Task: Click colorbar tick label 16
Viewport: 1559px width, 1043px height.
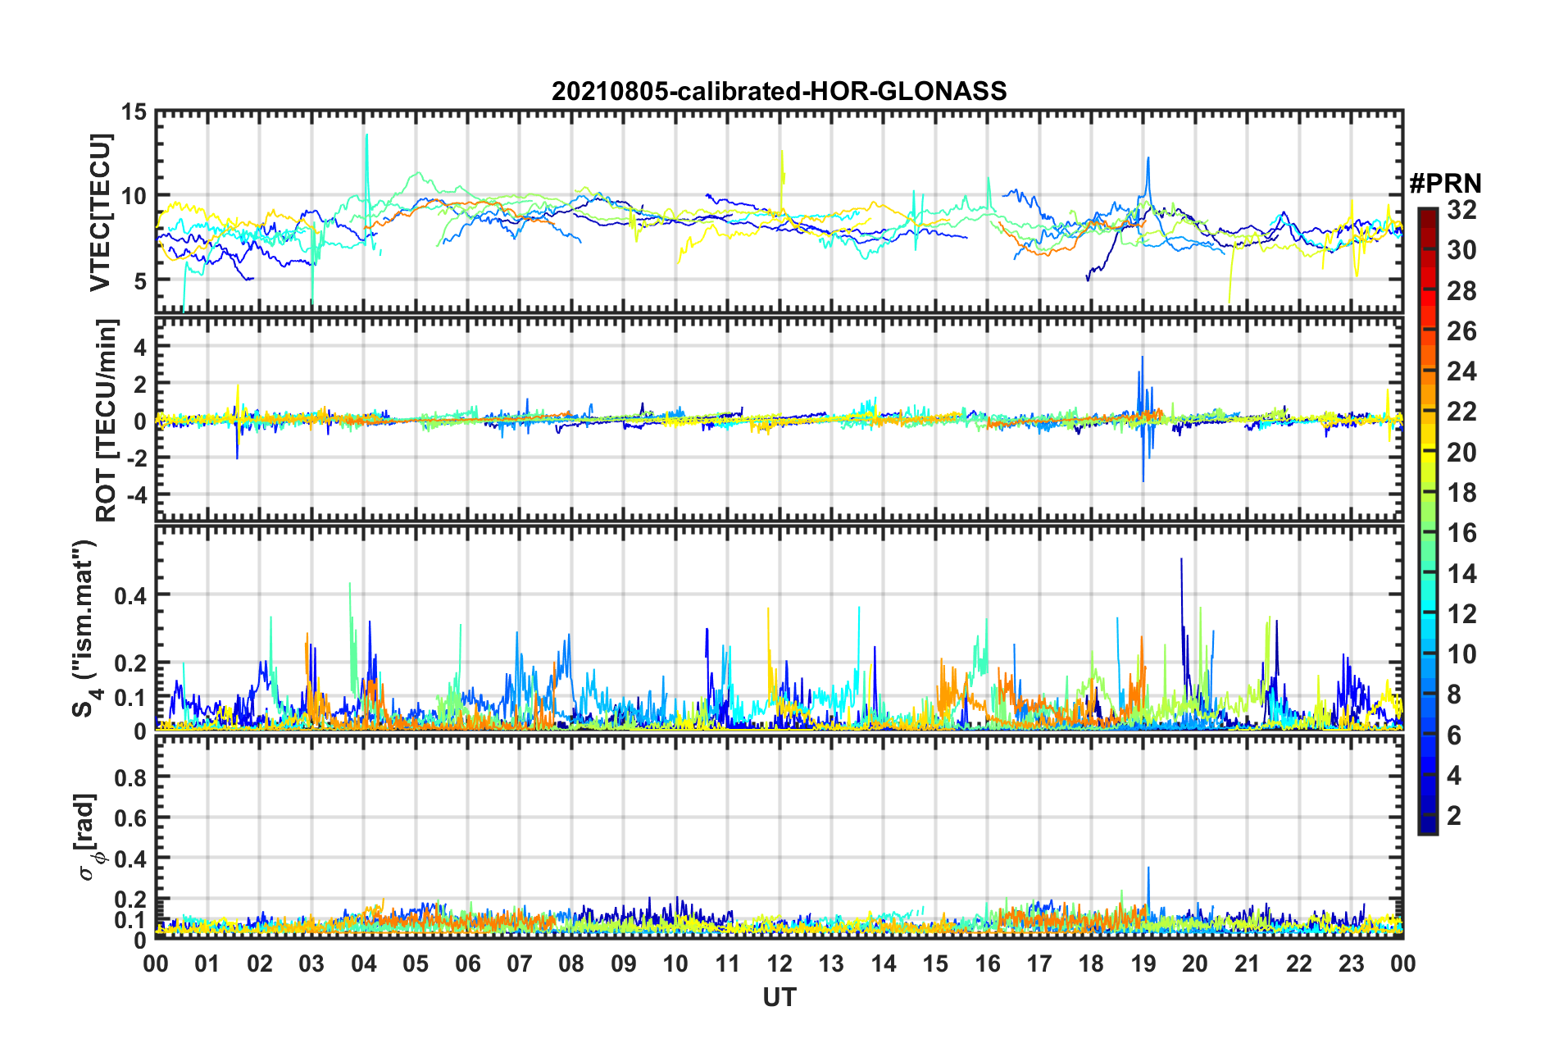Action: [x=1461, y=533]
